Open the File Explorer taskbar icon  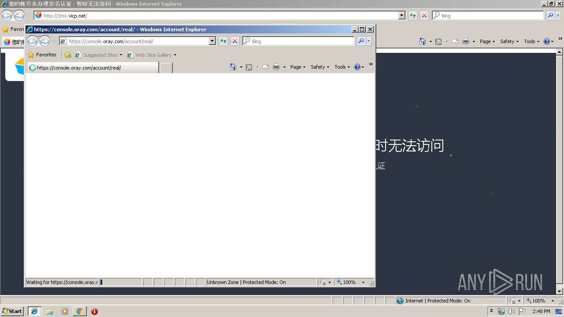click(50, 311)
